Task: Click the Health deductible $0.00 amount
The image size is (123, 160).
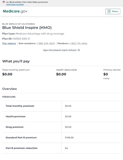Action: point(61,74)
